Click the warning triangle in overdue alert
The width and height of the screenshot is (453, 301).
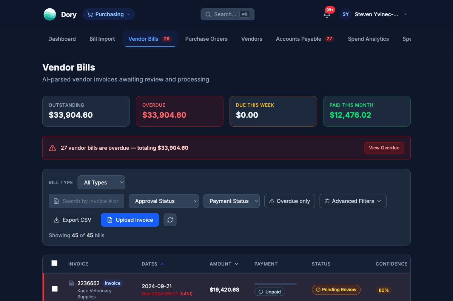tap(53, 148)
